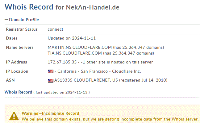The height and width of the screenshot is (123, 200).
Task: Open TIA.NS.CLOUDFLARE.COM name server
Action: [x=75, y=53]
